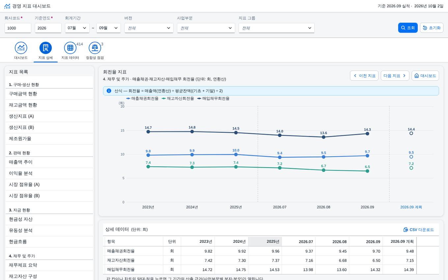Expand the 지표 그룹 dropdown
Screen dimensions: 448x280
pyautogui.click(x=276, y=28)
